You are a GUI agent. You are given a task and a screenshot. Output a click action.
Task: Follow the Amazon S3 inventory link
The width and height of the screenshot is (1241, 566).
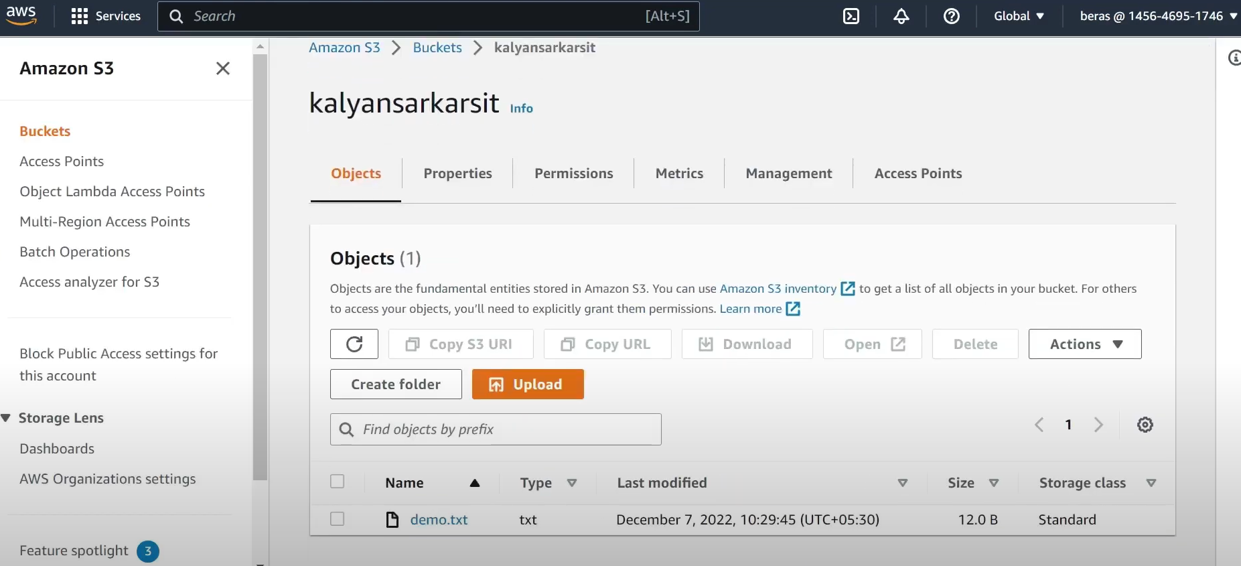click(x=778, y=289)
